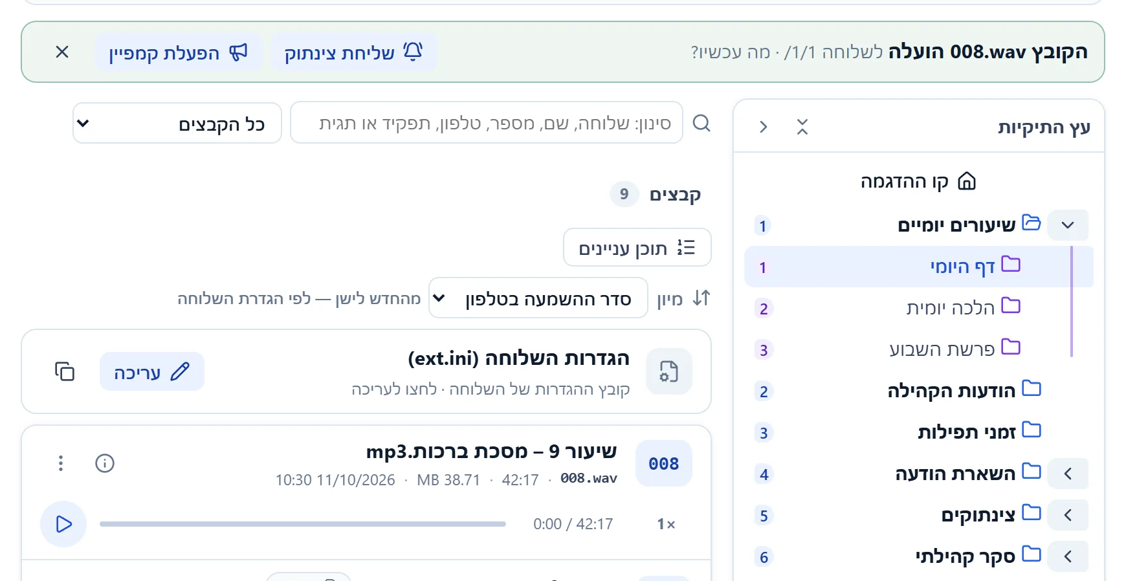Open the sort order dropdown 'סדר ההשמעה בטלפון'

tap(538, 298)
